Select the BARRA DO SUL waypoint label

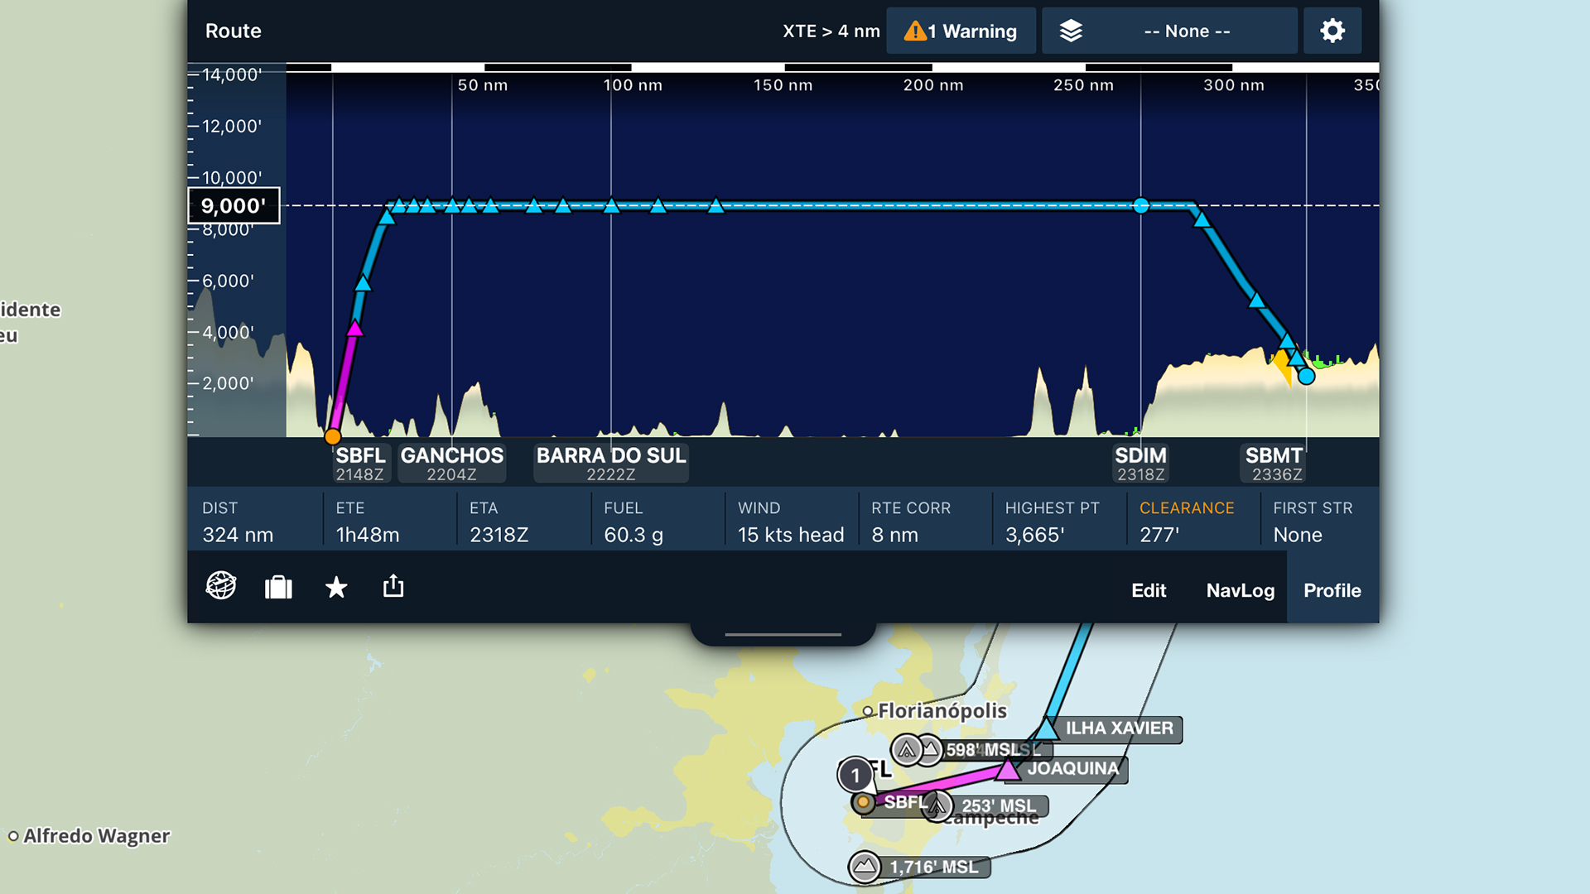click(611, 463)
